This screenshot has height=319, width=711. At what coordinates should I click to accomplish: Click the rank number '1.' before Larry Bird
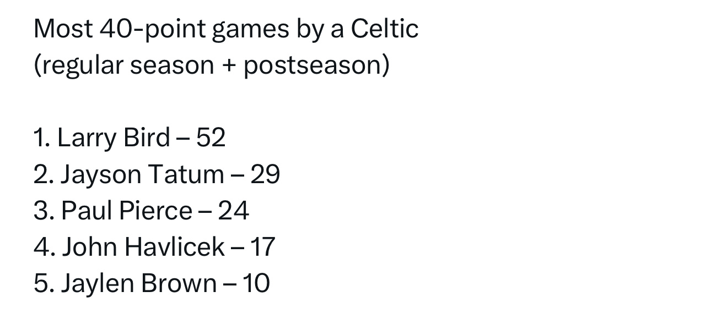(42, 137)
